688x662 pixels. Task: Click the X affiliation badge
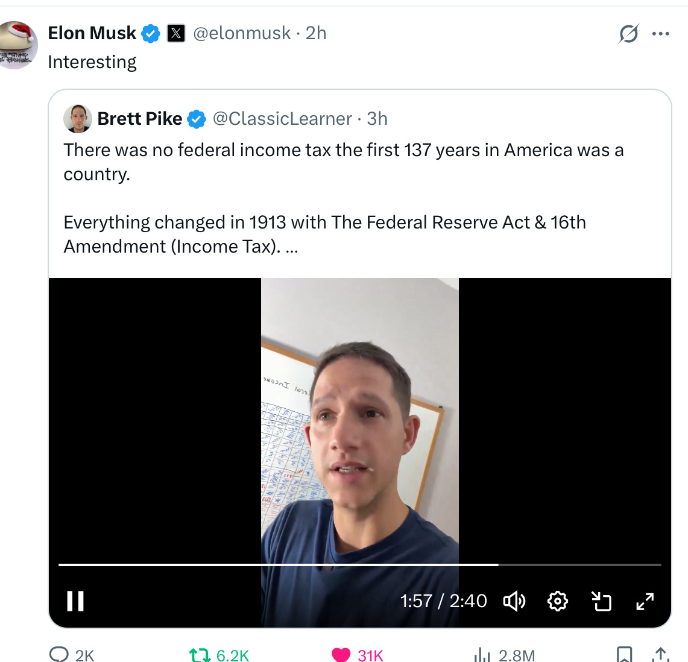[x=175, y=33]
